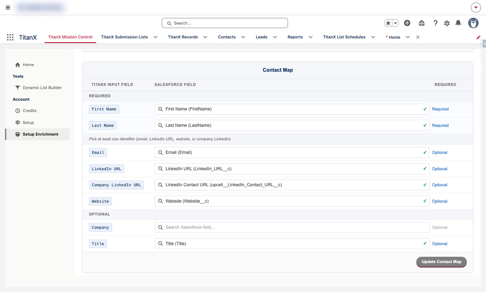This screenshot has width=486, height=292.
Task: Open the Contacts tab
Action: [227, 37]
